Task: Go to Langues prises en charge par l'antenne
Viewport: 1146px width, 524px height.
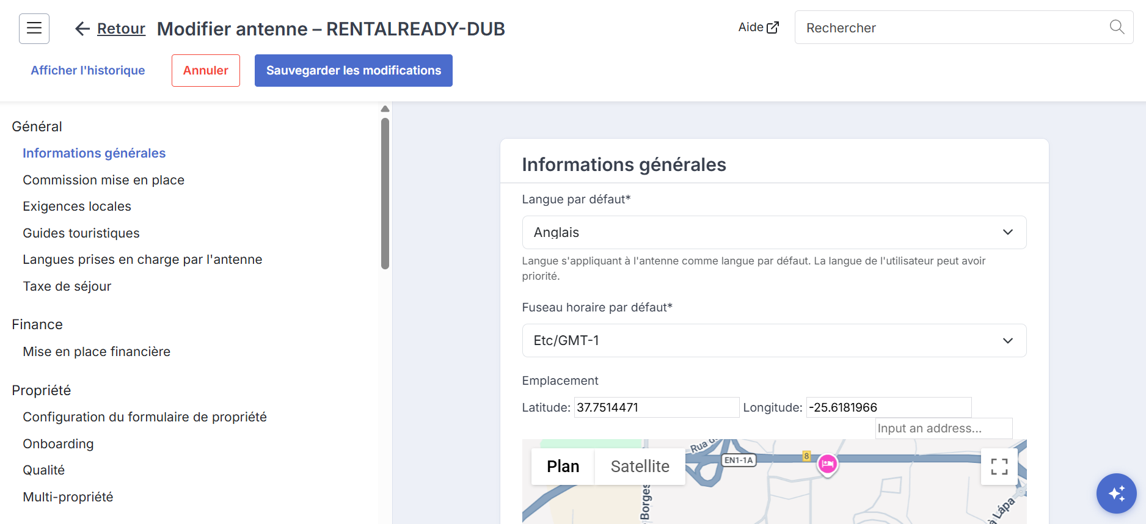Action: tap(142, 260)
